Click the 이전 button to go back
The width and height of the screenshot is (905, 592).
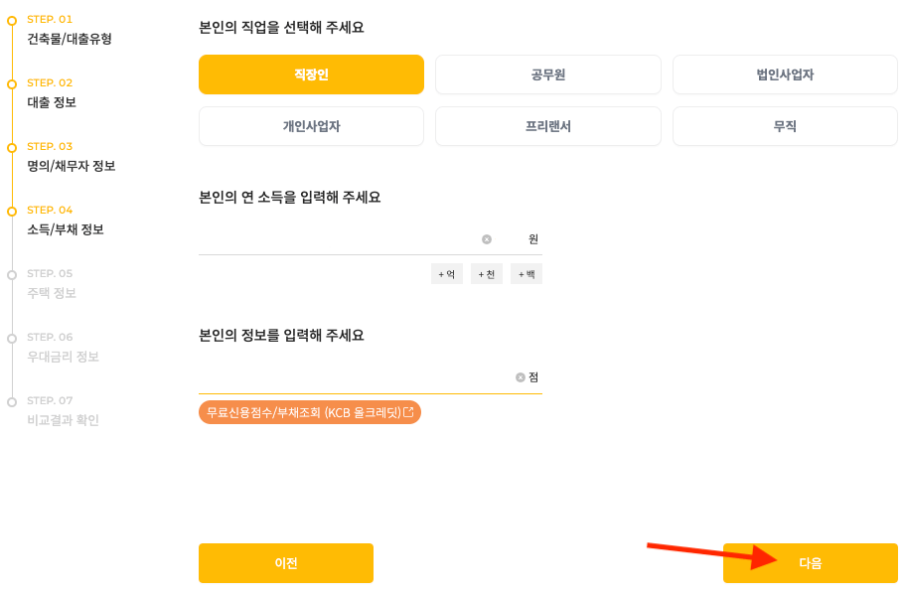coord(285,562)
